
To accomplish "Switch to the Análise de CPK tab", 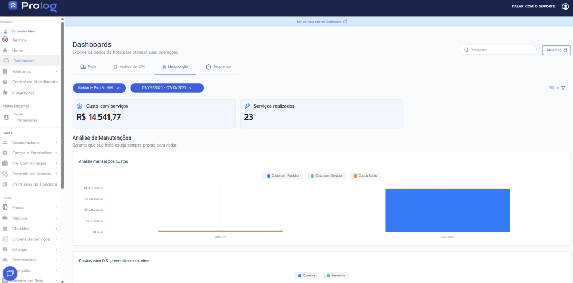I will click(x=129, y=67).
